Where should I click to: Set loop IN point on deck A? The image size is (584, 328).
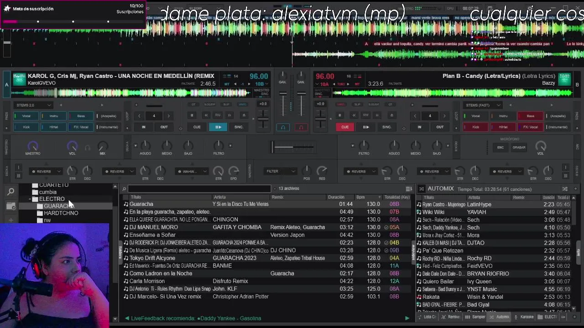(143, 127)
